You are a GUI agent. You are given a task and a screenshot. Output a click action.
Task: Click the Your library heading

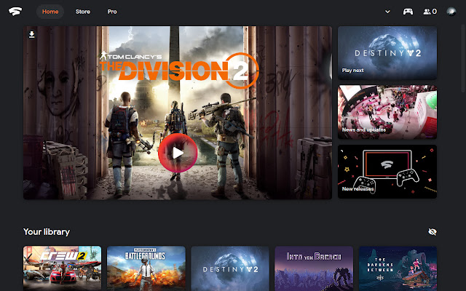click(x=47, y=231)
